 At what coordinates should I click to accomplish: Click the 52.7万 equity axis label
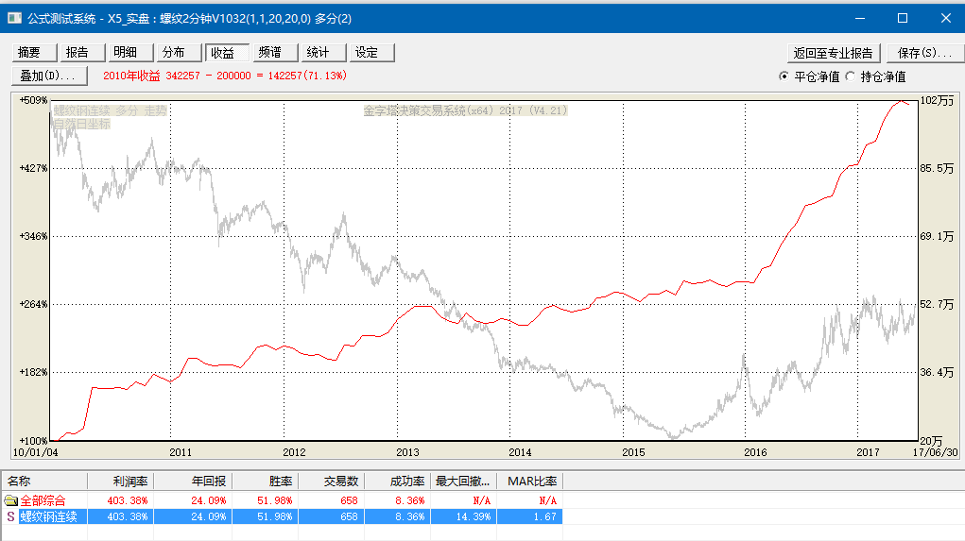(937, 304)
